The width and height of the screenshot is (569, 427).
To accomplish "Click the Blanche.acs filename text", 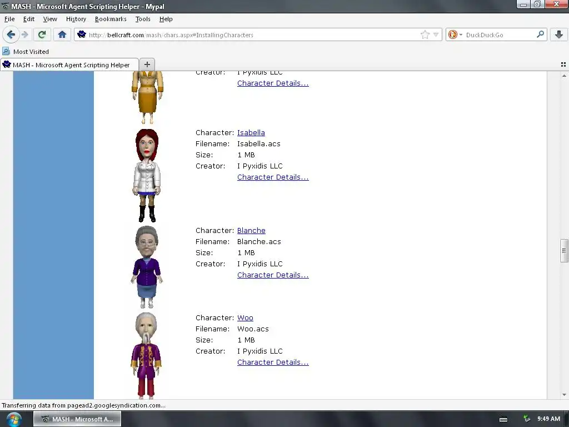I will [x=259, y=241].
